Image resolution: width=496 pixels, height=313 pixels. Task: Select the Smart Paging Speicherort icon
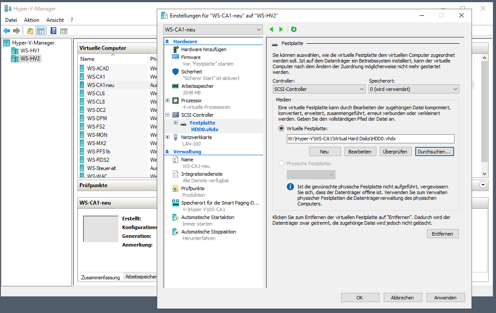176,203
